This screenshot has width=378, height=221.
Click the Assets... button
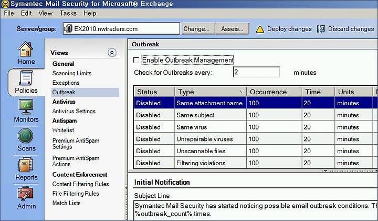click(x=232, y=29)
